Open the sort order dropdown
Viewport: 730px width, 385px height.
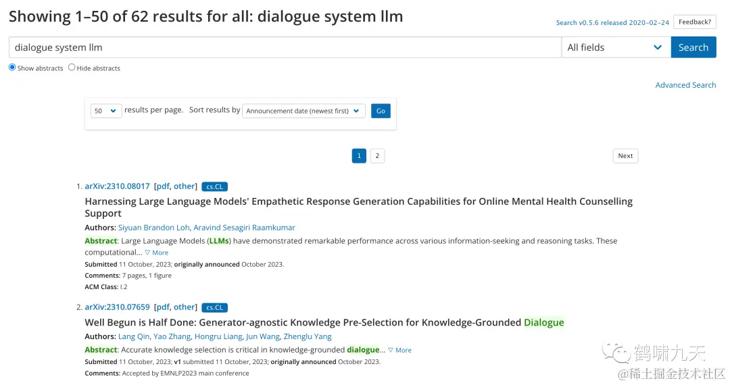tap(303, 111)
